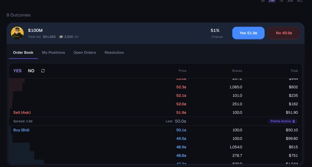Click the 50.1¢ bid price
Screen dimensions: 312x167
click(181, 130)
